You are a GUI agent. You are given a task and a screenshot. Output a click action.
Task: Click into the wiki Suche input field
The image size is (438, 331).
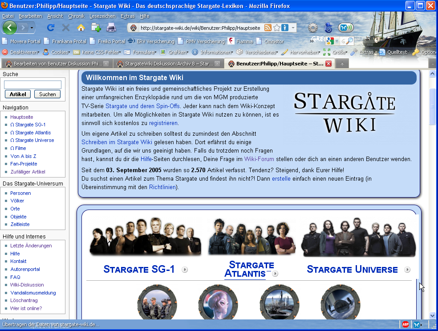(32, 85)
